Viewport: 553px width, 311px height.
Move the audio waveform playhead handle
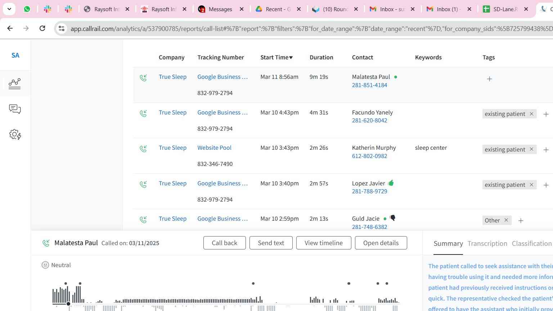tap(68, 304)
